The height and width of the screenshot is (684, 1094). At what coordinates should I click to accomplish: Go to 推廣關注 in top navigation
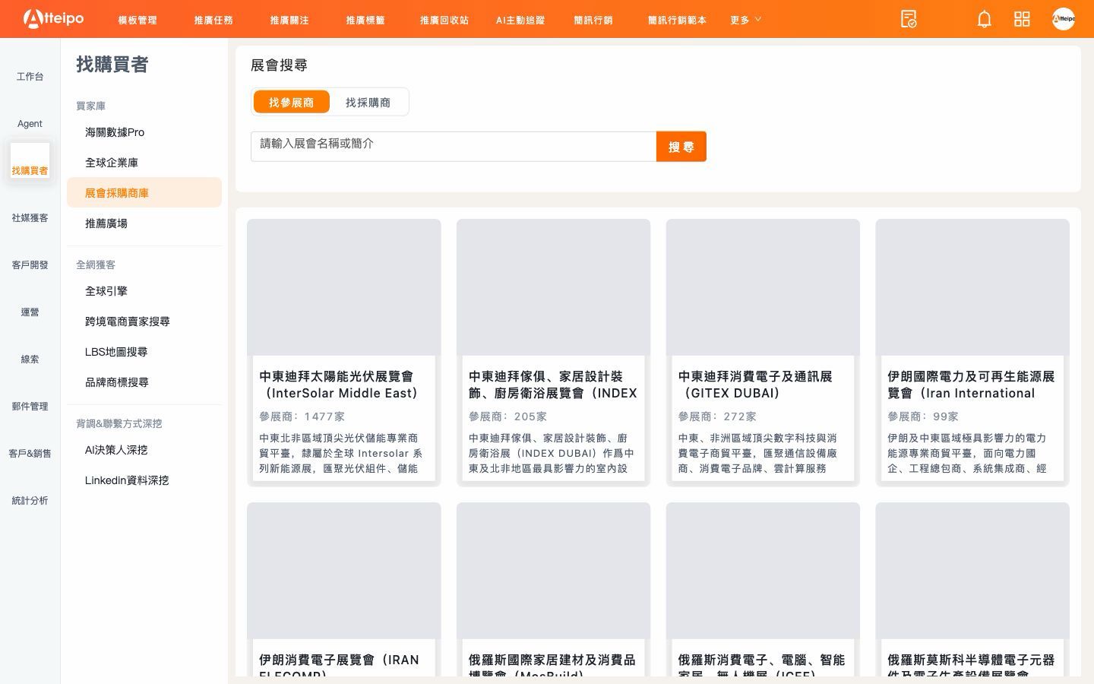click(289, 20)
